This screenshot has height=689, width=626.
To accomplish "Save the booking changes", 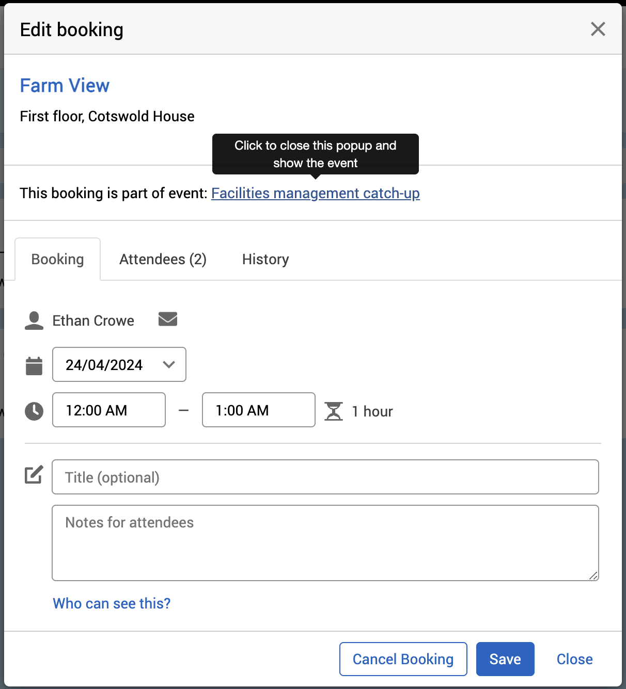I will 505,659.
